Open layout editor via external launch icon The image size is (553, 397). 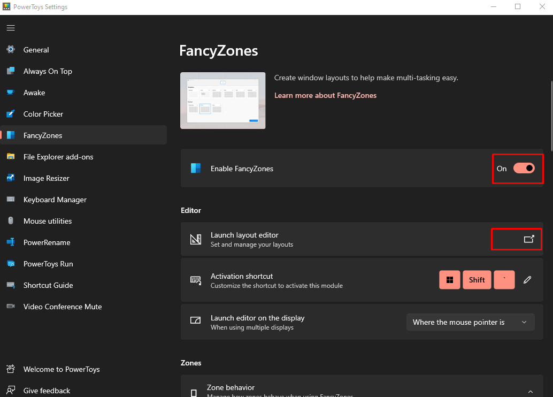click(x=528, y=239)
